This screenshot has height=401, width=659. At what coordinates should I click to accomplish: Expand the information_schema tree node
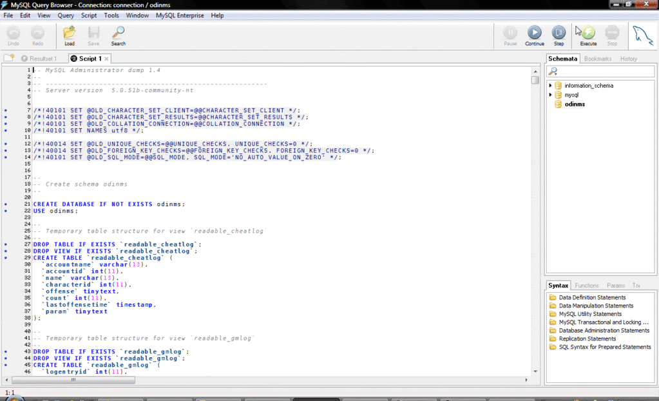551,86
